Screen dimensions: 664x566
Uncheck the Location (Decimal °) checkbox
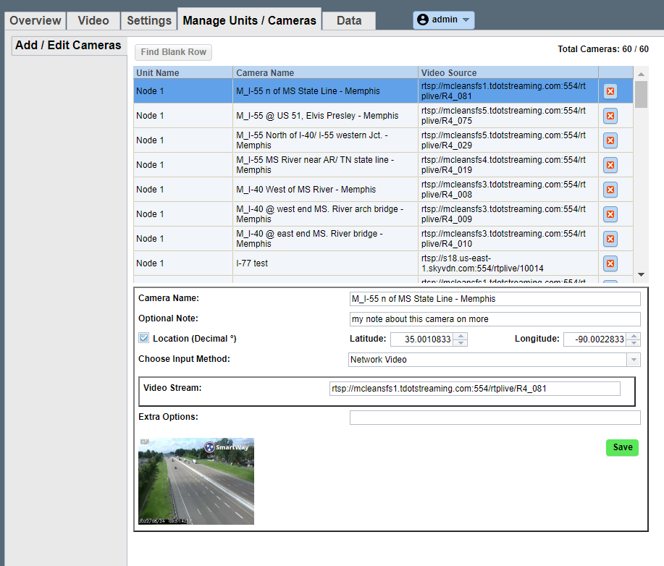tap(143, 338)
